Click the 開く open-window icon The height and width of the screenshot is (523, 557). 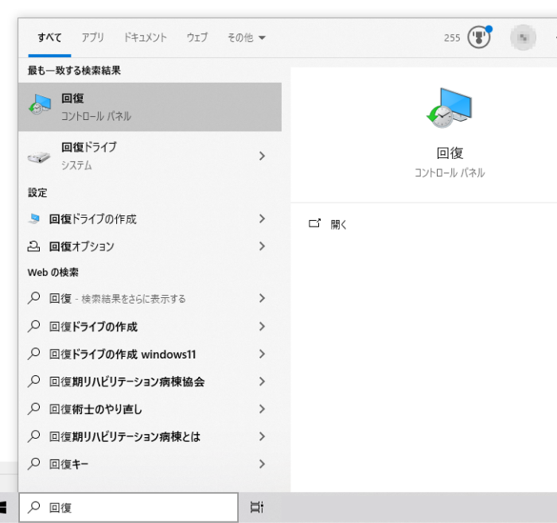(315, 223)
